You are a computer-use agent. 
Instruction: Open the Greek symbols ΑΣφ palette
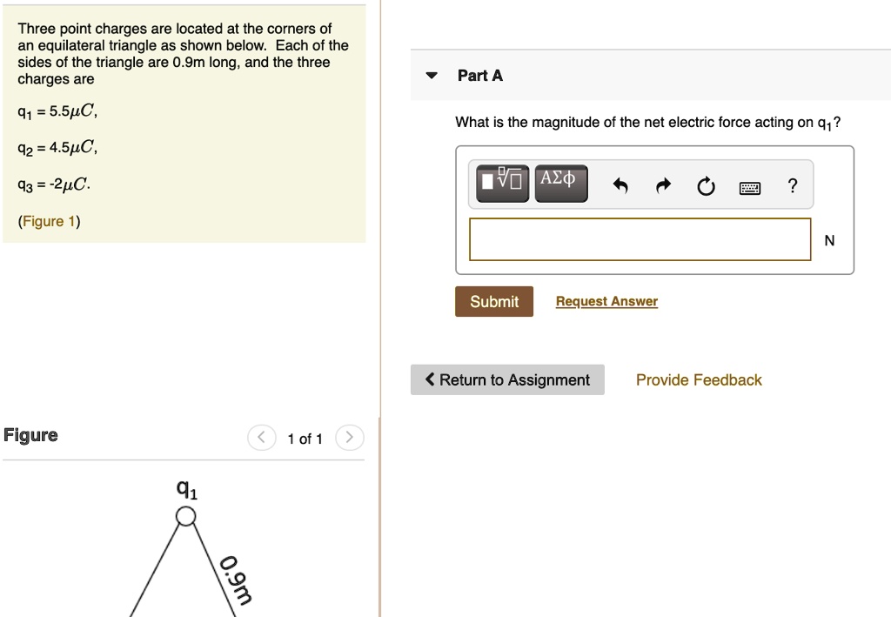pyautogui.click(x=561, y=184)
